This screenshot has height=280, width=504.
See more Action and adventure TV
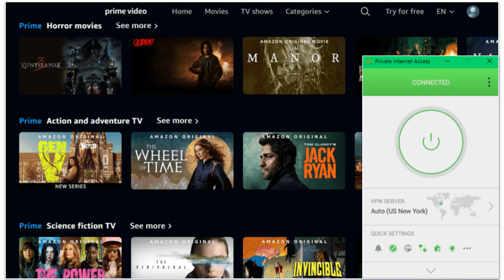pos(178,121)
